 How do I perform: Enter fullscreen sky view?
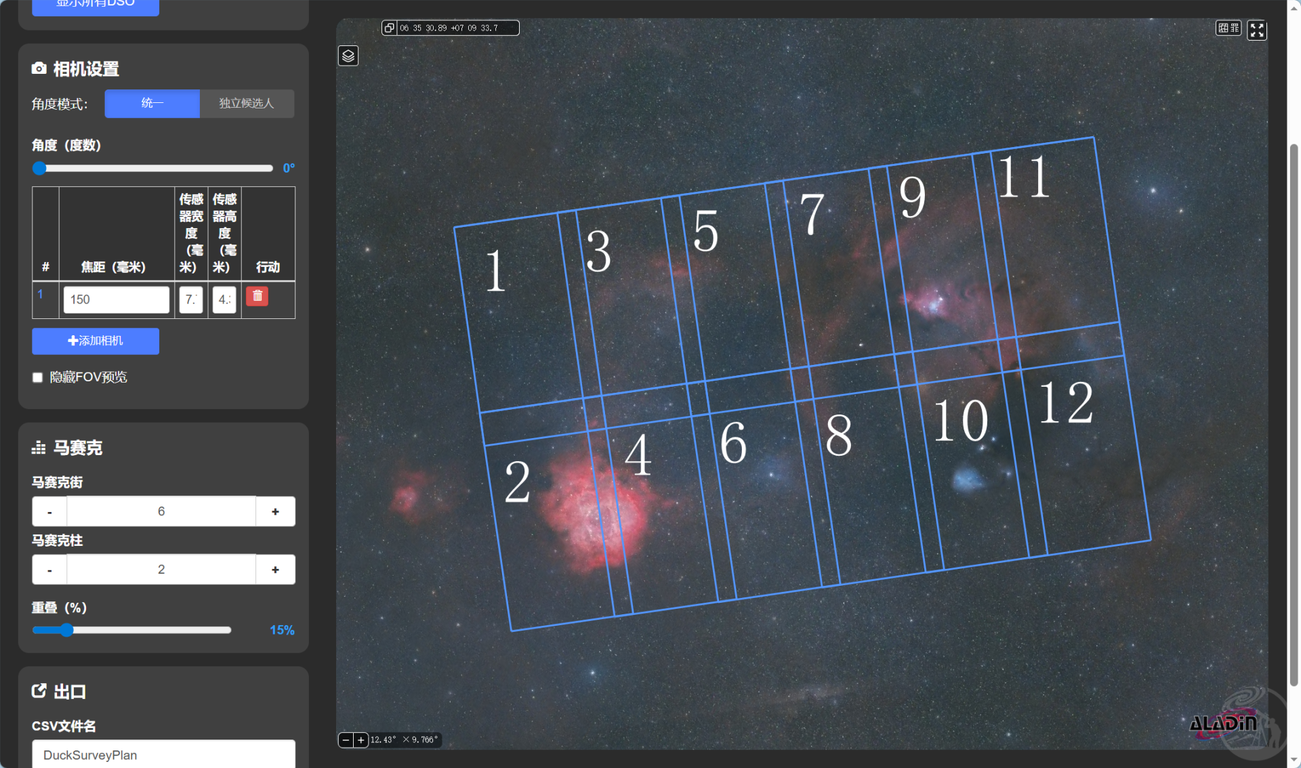(x=1257, y=30)
